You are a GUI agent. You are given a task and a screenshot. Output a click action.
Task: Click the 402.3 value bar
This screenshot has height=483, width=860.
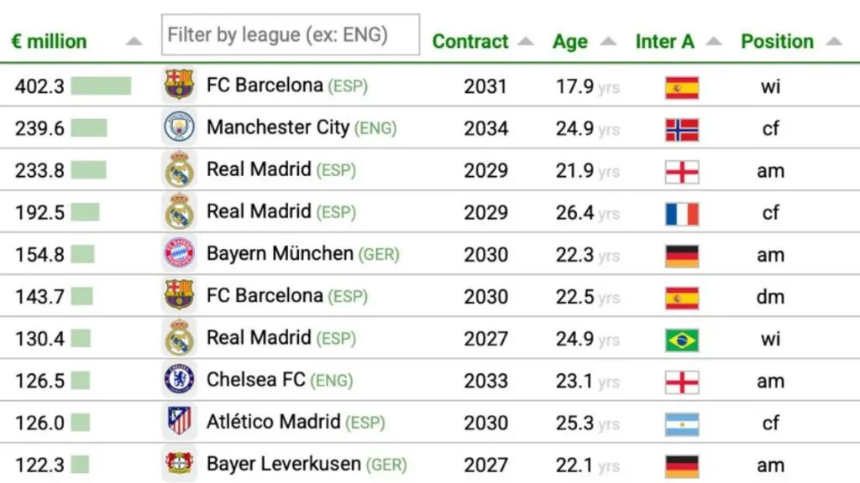coord(101,86)
